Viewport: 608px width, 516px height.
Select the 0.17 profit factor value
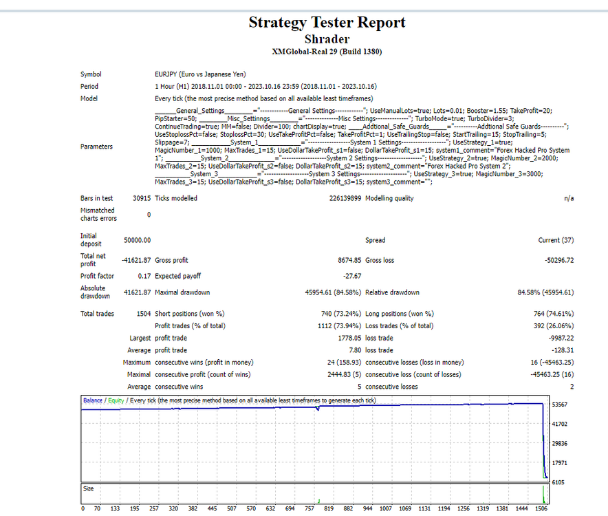[x=144, y=277]
